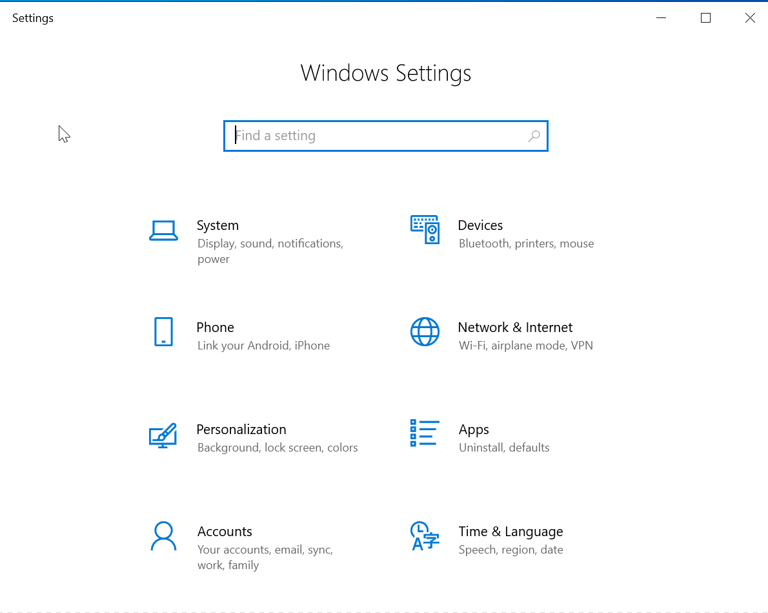The image size is (768, 613).
Task: Open the Apps category label
Action: coord(474,430)
